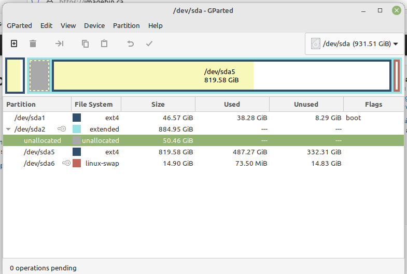Select the /dev/sda5 819.58 GiB graphic block

221,76
